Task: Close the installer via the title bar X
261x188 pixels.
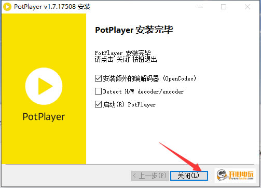Action: click(x=248, y=7)
